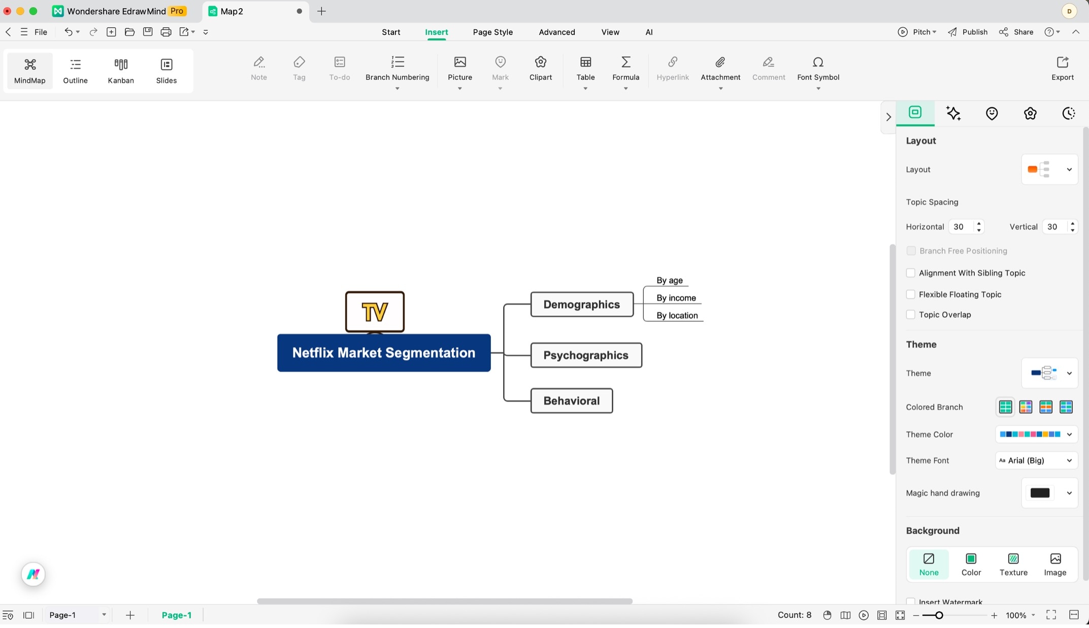Open the Export panel

pyautogui.click(x=1063, y=69)
